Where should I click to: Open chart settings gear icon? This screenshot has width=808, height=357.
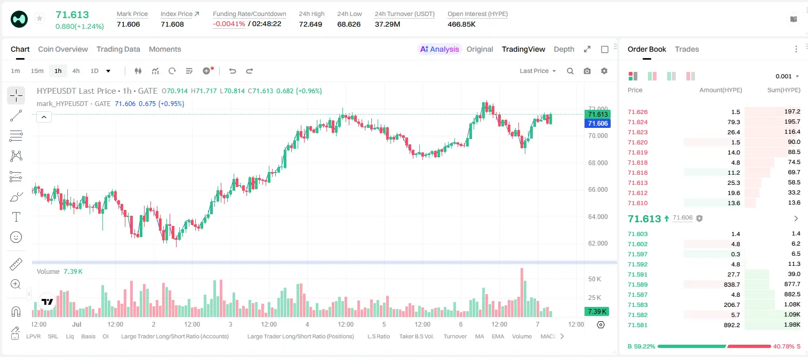pyautogui.click(x=604, y=71)
